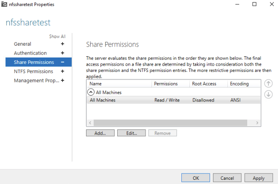
Task: Expand the General section plus icon
Action: 62,44
